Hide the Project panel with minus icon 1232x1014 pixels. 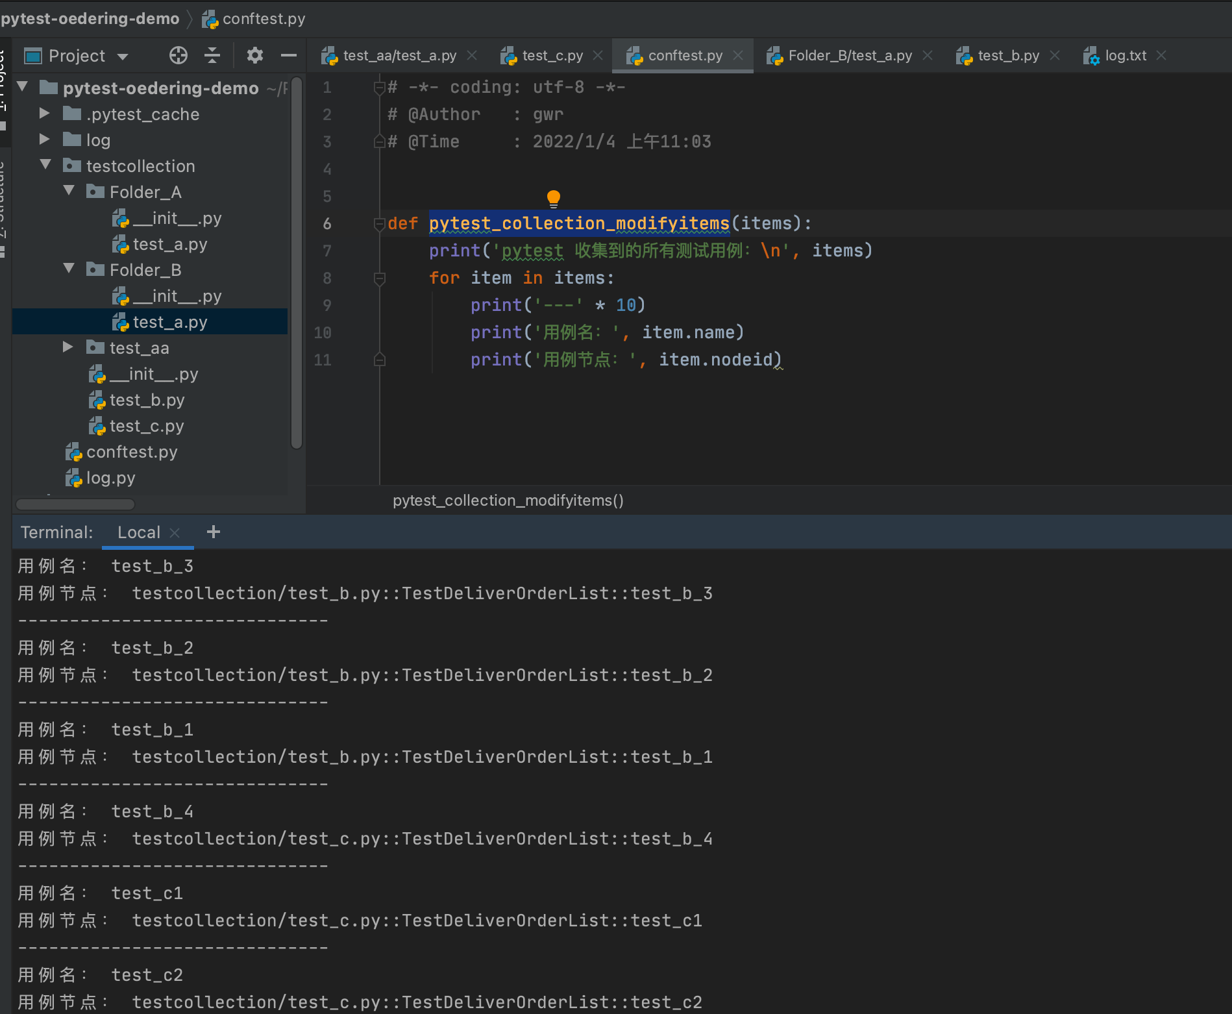[x=289, y=56]
